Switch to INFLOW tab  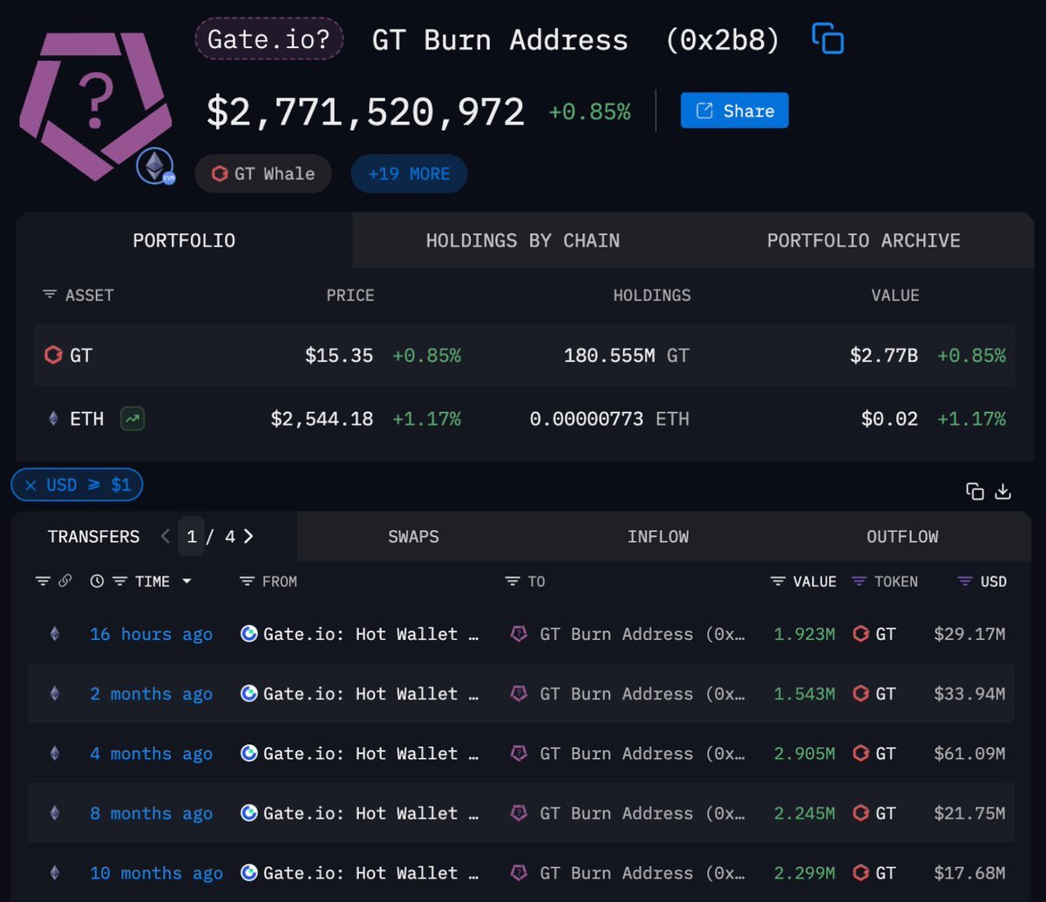click(658, 537)
